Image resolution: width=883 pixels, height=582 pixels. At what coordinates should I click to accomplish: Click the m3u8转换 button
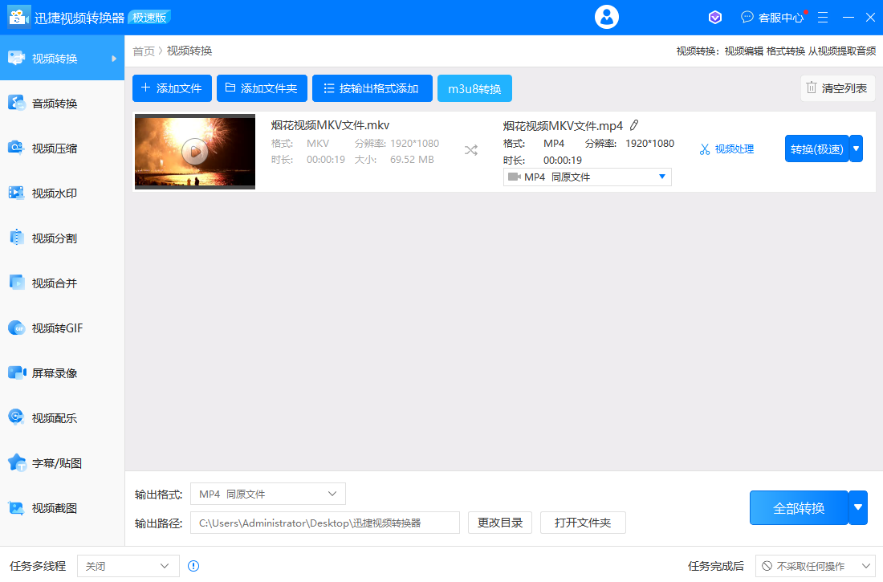pos(474,88)
